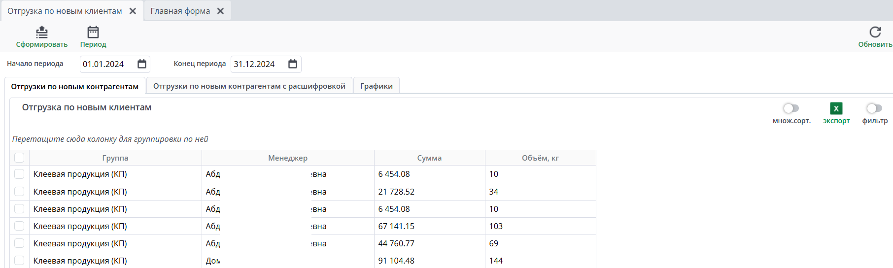Switch to the Графики tab
The height and width of the screenshot is (268, 893).
coord(376,86)
